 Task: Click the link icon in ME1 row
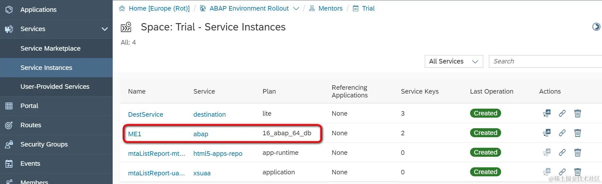pos(562,133)
